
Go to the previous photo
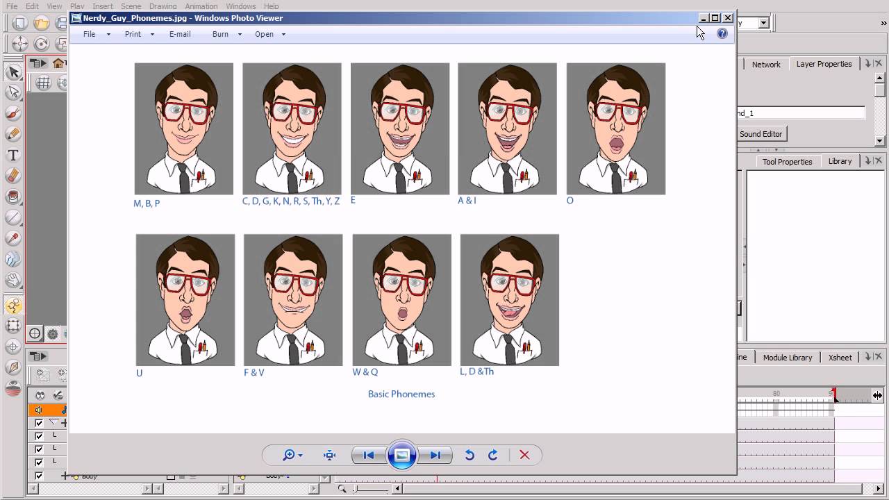coord(369,455)
